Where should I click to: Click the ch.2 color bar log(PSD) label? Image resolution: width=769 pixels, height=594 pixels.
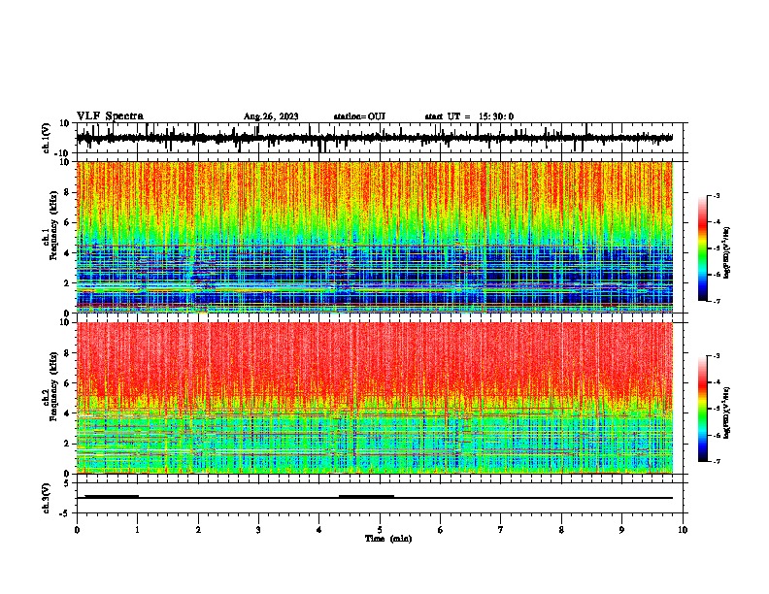[726, 412]
